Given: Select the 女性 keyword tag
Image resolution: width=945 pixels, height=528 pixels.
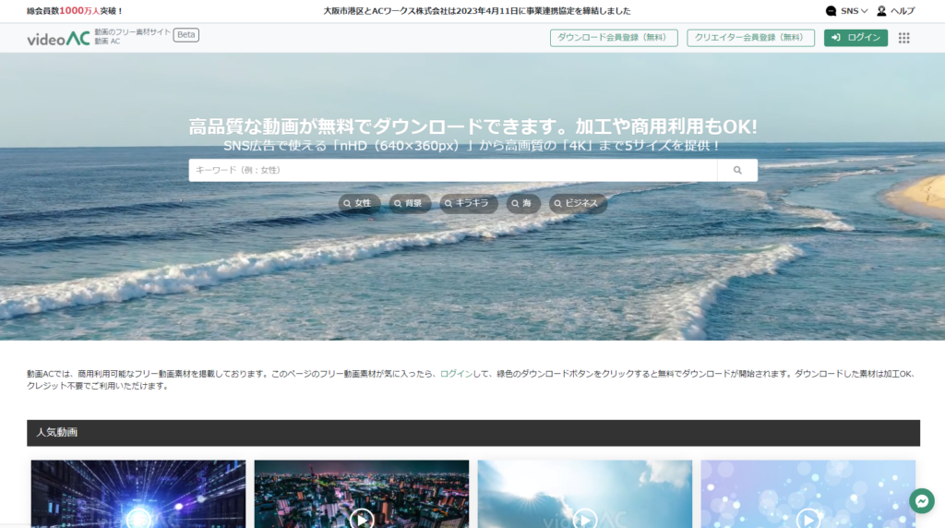Looking at the screenshot, I should tap(359, 203).
